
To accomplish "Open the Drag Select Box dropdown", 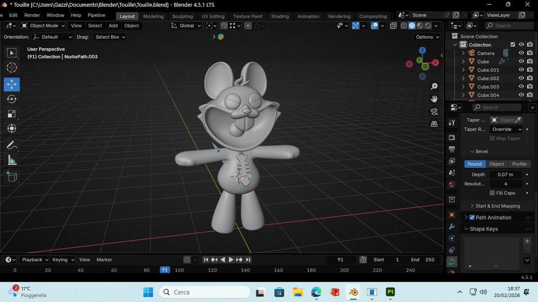I will click(x=110, y=37).
